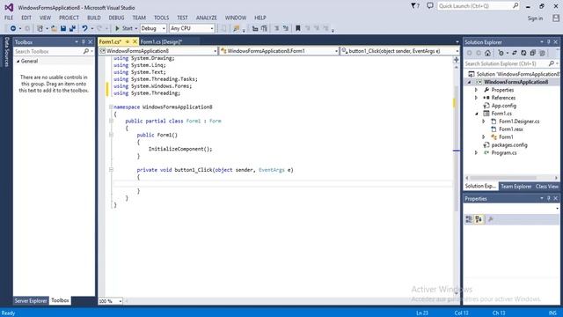Click the Collapse All icon in Solution Explorer
The image size is (563, 317).
point(533,53)
